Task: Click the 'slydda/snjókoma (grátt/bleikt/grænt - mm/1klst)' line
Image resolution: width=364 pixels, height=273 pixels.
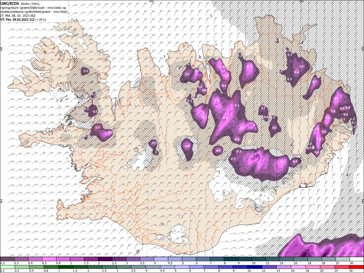Action: click(34, 12)
